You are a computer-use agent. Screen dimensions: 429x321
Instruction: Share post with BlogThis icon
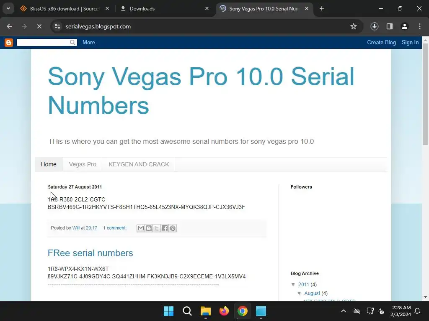pos(149,228)
